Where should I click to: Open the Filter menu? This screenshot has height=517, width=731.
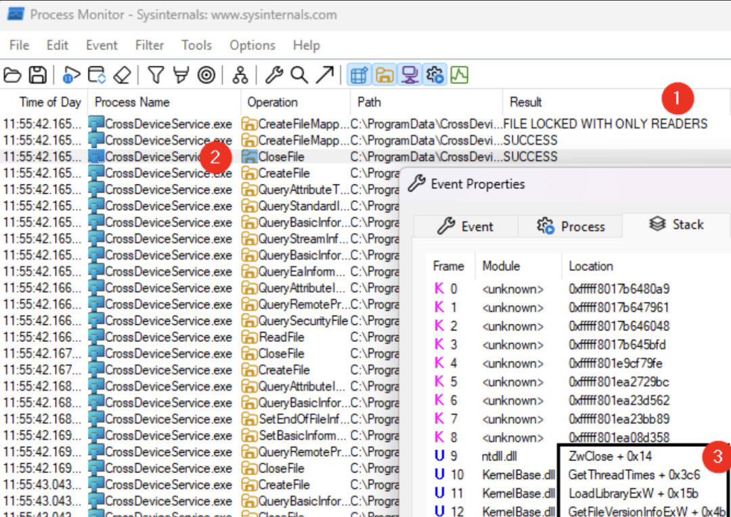[x=150, y=45]
